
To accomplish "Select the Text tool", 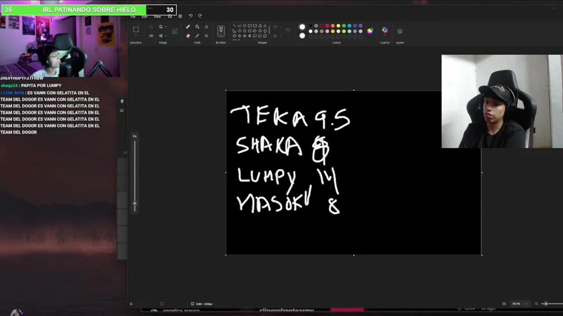I will point(206,27).
